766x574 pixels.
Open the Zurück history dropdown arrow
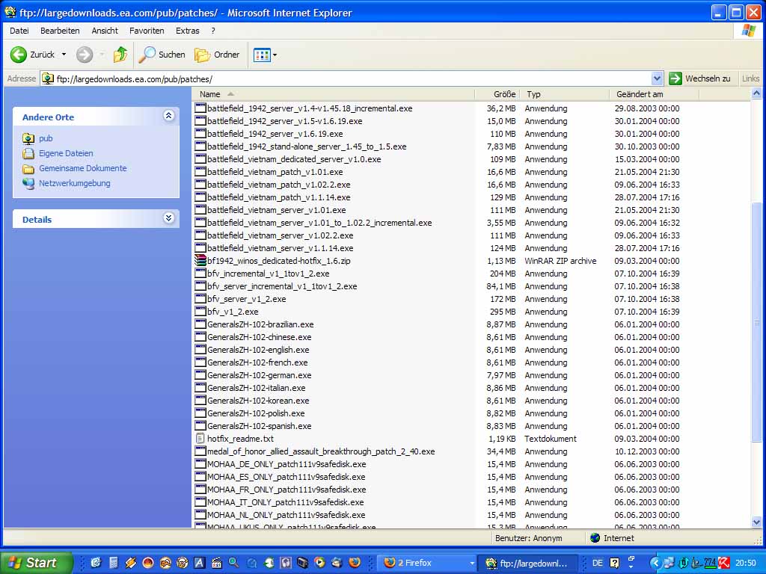[64, 55]
